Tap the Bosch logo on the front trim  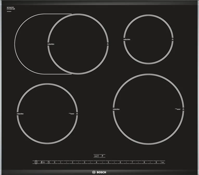pos(99,172)
